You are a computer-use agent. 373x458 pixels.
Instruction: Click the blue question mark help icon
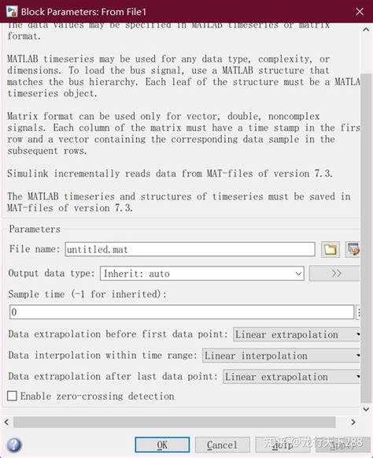click(x=14, y=445)
